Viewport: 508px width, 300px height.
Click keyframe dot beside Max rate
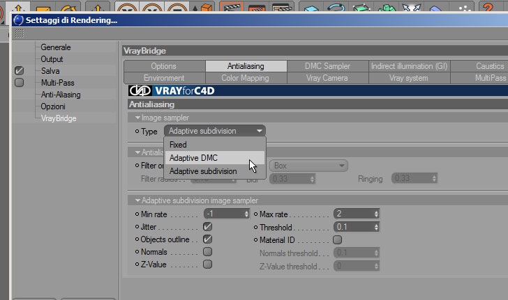click(255, 214)
